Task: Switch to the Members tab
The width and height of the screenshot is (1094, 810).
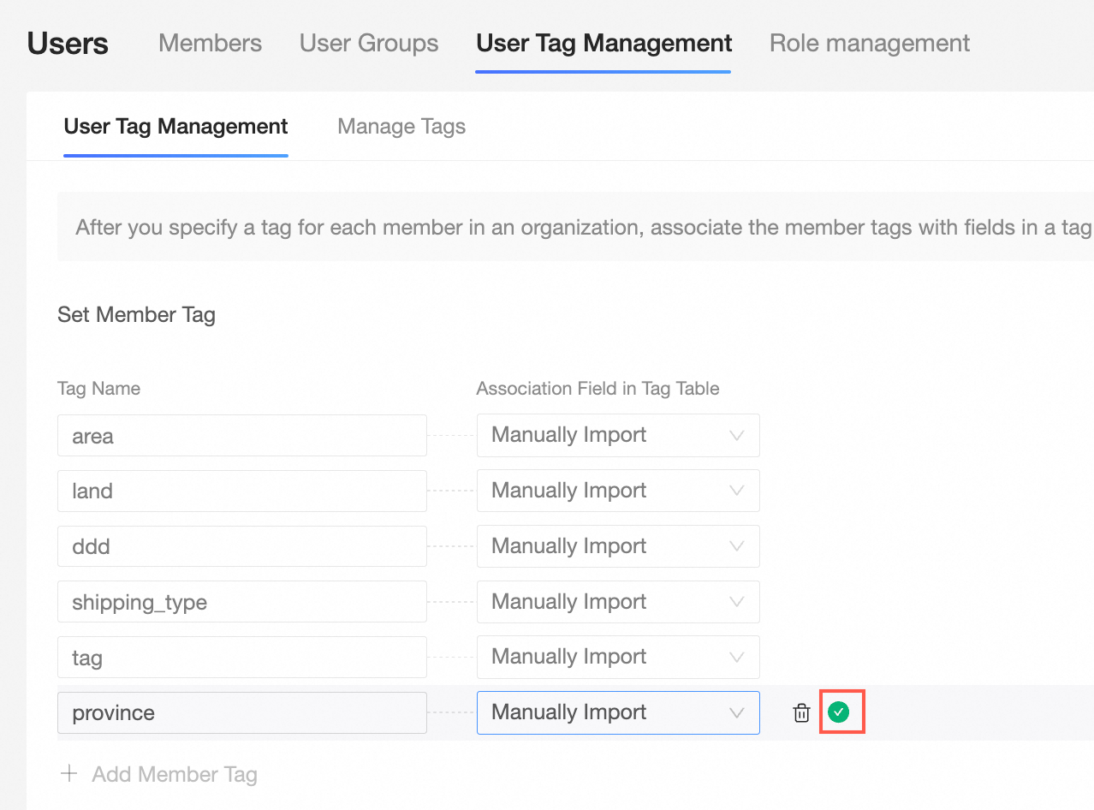Action: pyautogui.click(x=210, y=43)
